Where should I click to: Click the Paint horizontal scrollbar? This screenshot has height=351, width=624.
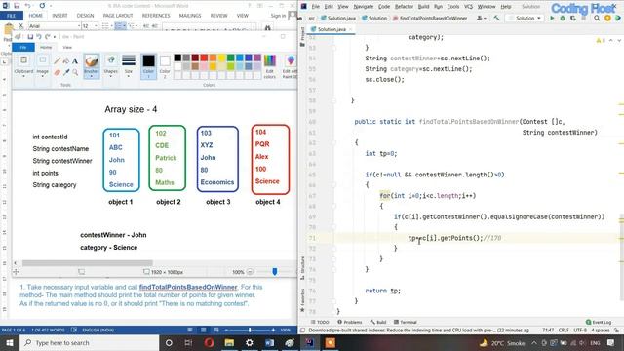tap(87, 263)
